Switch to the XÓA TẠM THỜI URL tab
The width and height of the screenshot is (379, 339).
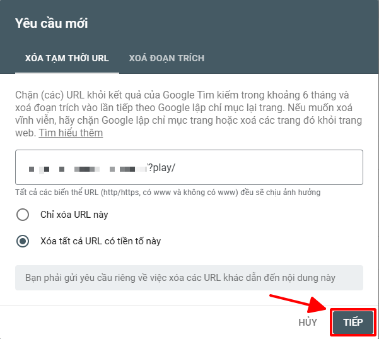67,58
